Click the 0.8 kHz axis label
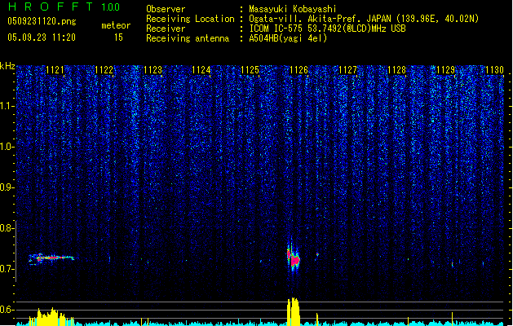This screenshot has width=513, height=326. click(7, 228)
